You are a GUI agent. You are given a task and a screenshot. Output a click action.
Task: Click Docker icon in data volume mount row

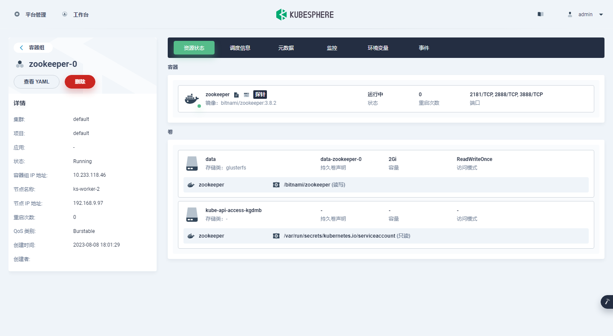point(191,185)
